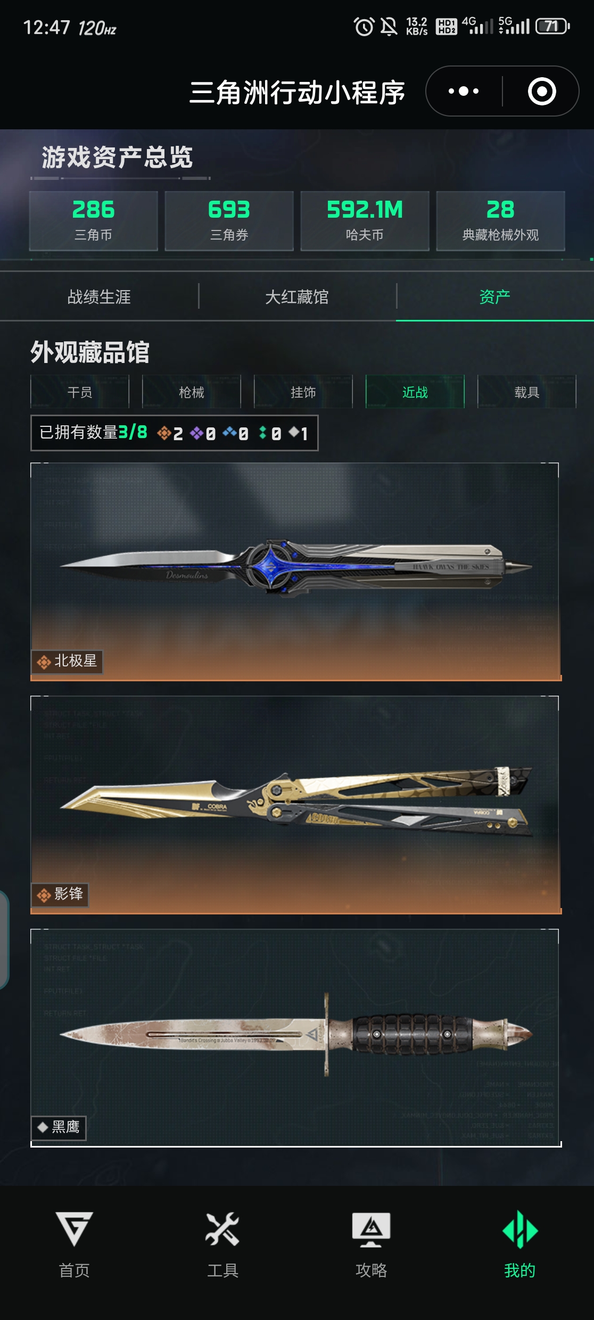Tap the 哈夫币 592.1M balance box

coord(365,220)
